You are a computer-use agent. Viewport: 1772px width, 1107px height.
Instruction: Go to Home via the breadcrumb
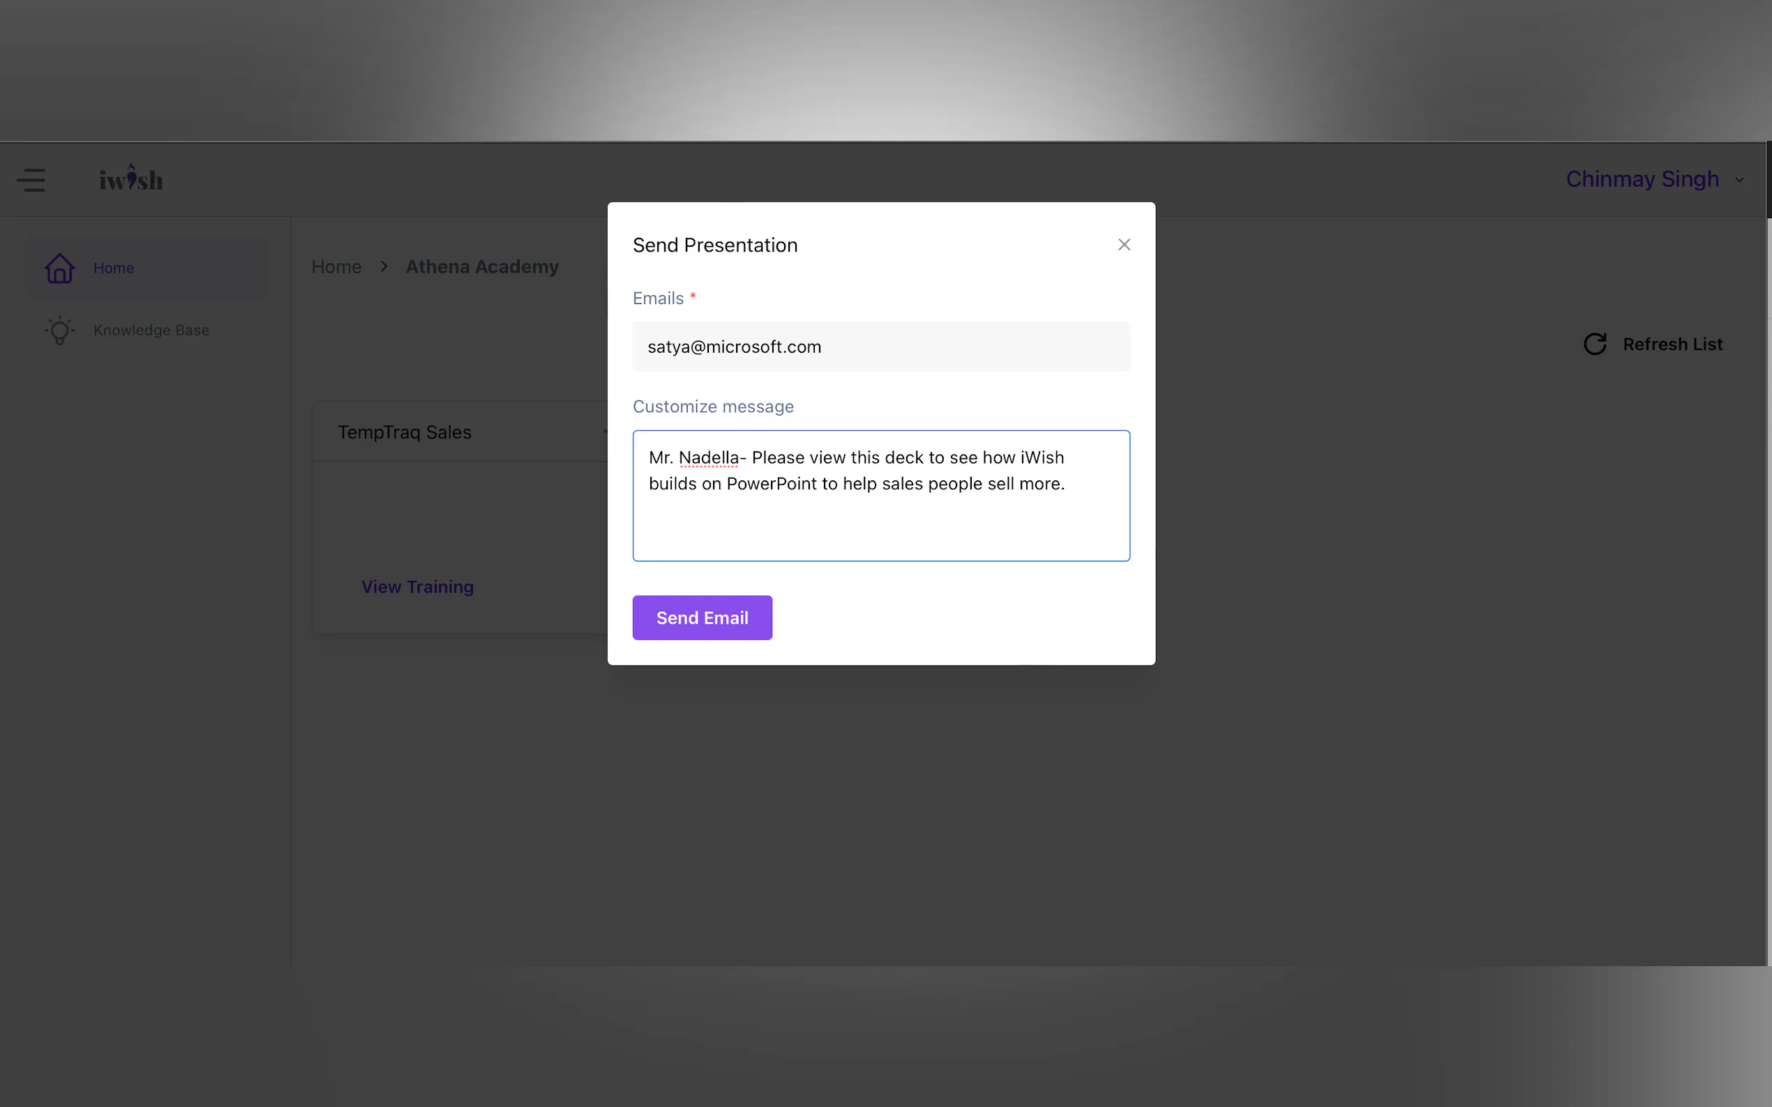(x=336, y=266)
